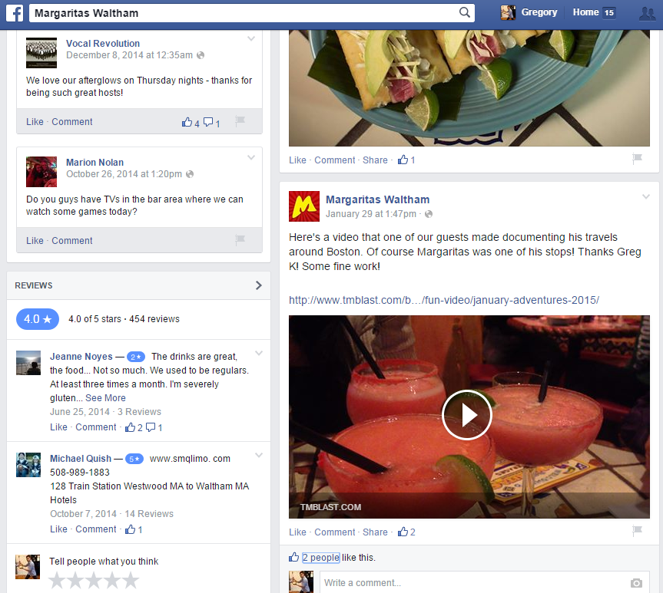Viewport: 663px width, 593px height.
Task: Open Vocal Revolution post options chevron
Action: coord(251,39)
